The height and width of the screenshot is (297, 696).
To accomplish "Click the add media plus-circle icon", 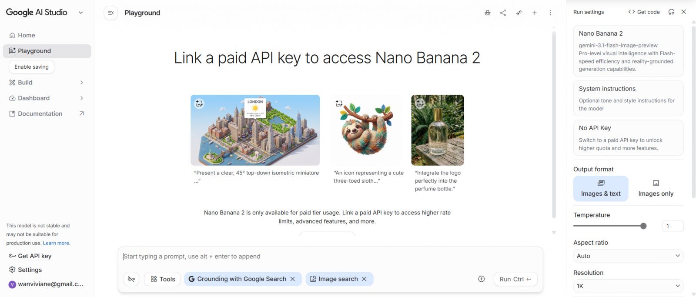I will [482, 279].
